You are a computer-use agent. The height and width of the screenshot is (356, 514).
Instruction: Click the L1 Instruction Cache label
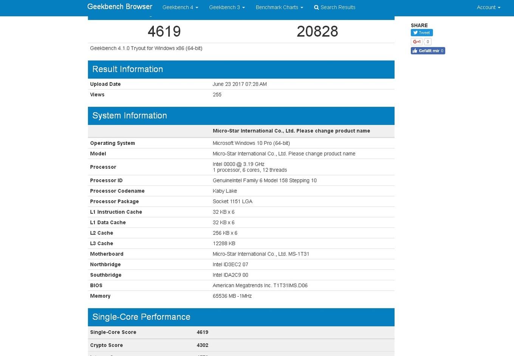tap(116, 212)
